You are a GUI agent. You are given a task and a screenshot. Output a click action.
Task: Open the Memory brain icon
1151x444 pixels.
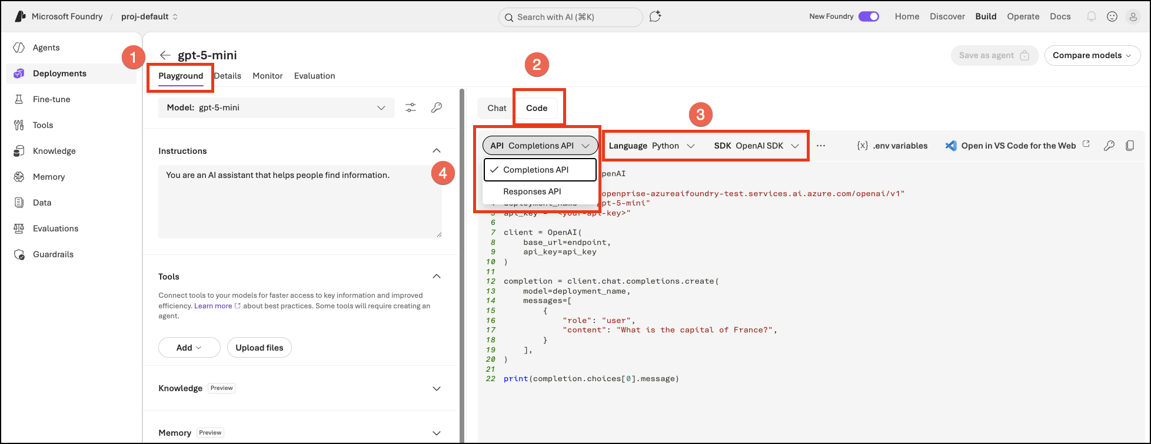(x=19, y=177)
